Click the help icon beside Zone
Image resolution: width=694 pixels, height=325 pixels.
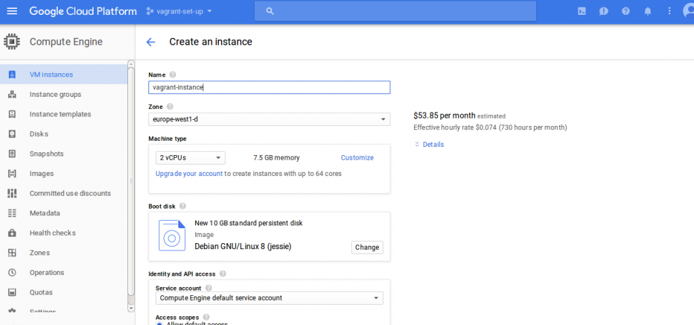[170, 106]
